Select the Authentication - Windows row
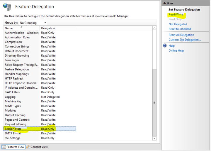The image size is (211, 151). click(40, 33)
